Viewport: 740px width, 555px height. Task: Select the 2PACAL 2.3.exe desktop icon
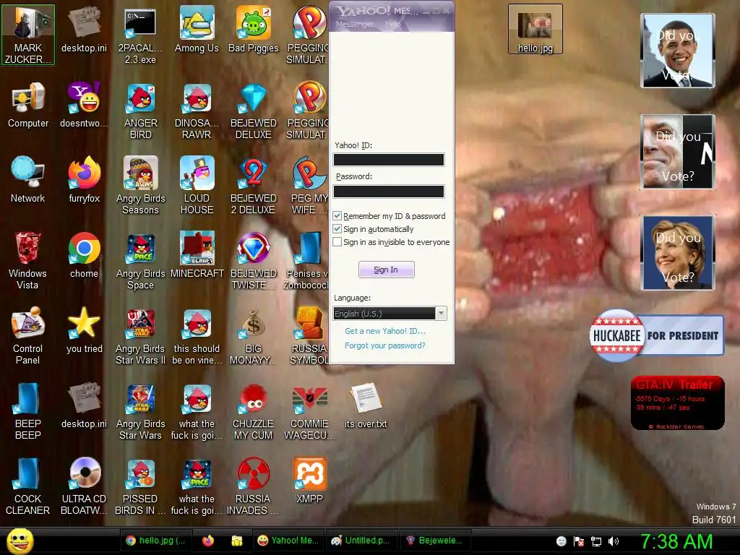tap(140, 35)
